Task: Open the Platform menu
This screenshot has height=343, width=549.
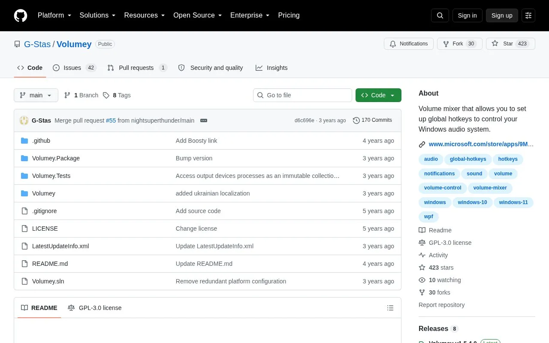Action: (54, 15)
